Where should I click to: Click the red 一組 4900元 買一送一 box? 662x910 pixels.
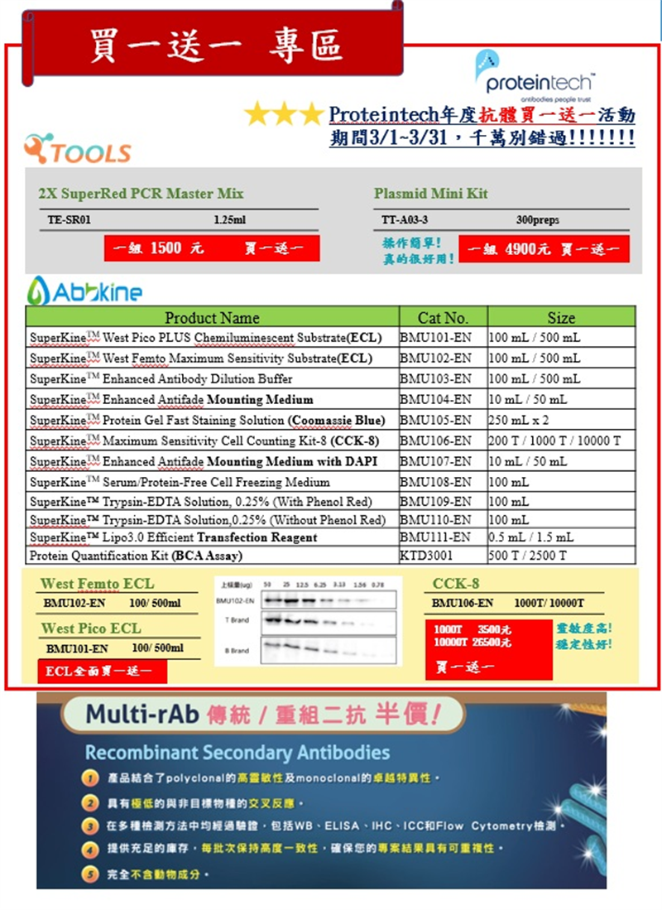544,249
